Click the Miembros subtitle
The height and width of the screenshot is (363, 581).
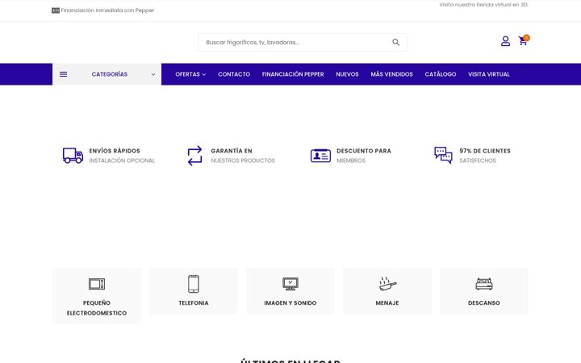(x=351, y=161)
